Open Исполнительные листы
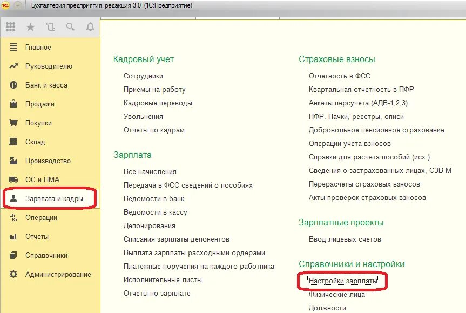Viewport: 466px width, 313px height. tap(163, 280)
